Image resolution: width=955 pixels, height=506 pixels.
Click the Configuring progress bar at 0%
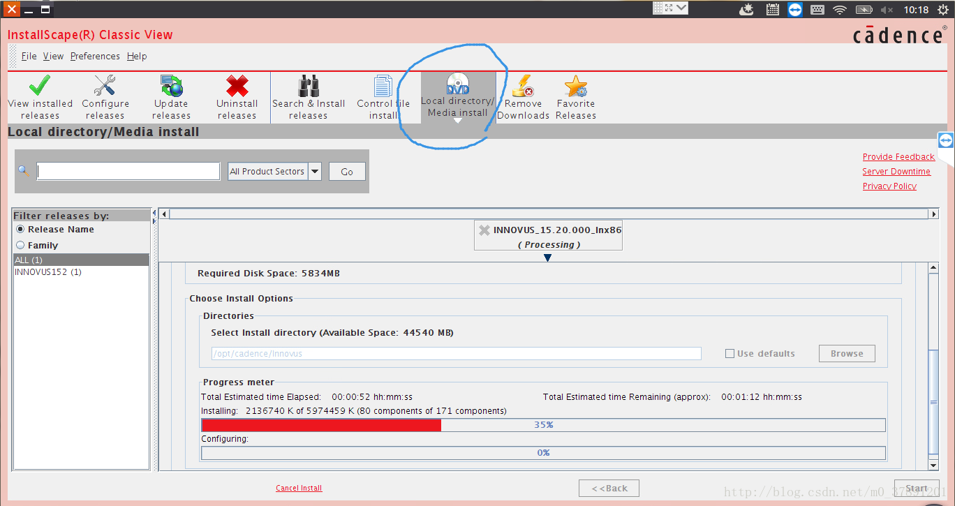pos(543,453)
